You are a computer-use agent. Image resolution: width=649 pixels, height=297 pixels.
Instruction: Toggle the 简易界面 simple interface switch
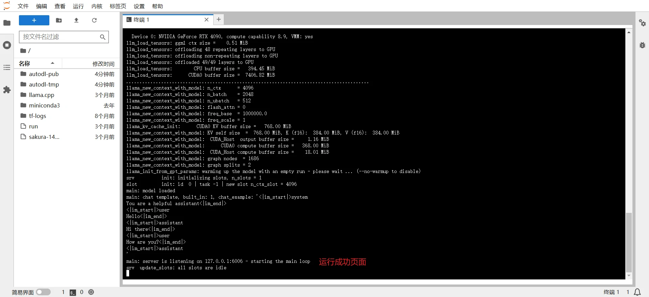[43, 292]
